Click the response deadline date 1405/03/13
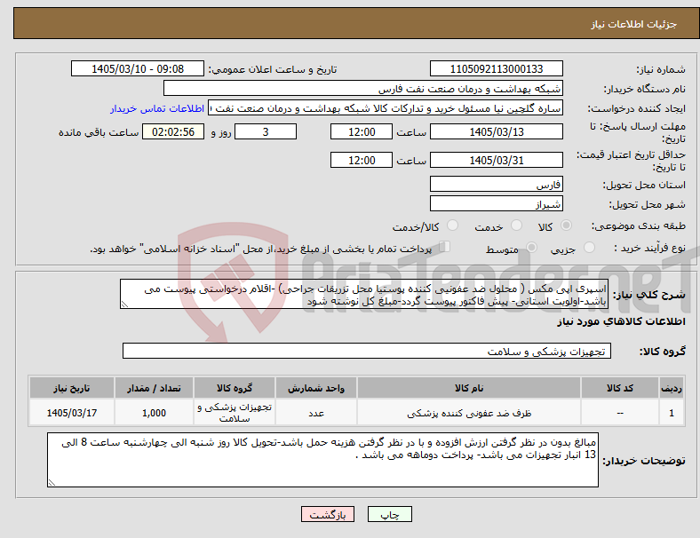 point(496,131)
